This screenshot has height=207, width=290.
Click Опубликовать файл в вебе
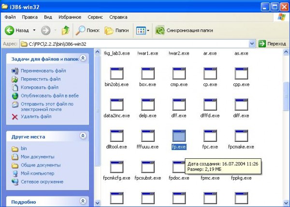tap(50, 96)
